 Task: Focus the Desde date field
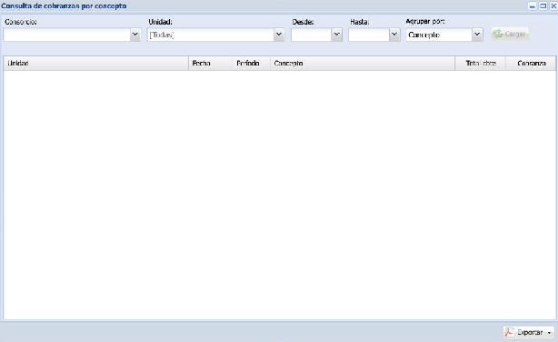312,35
